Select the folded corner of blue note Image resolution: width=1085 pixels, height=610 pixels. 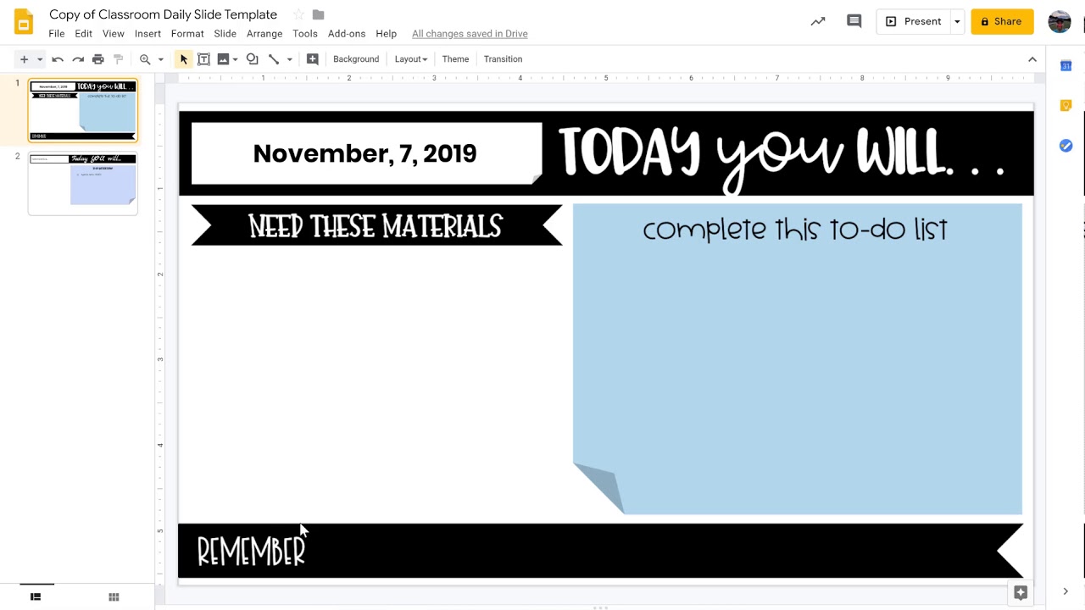[x=598, y=487]
